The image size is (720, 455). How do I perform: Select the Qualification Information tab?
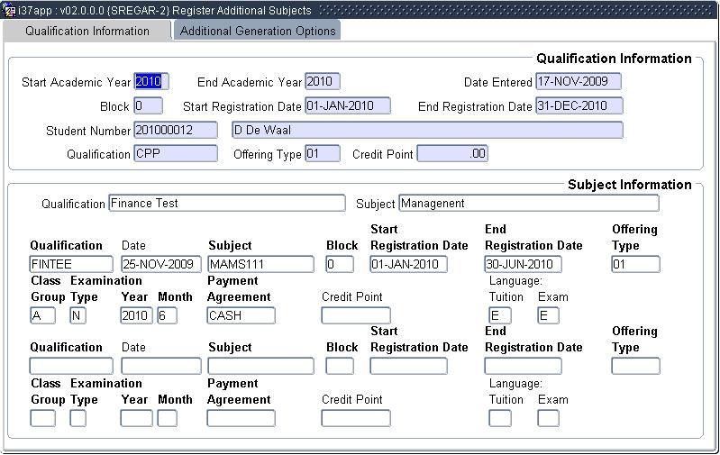coord(87,31)
